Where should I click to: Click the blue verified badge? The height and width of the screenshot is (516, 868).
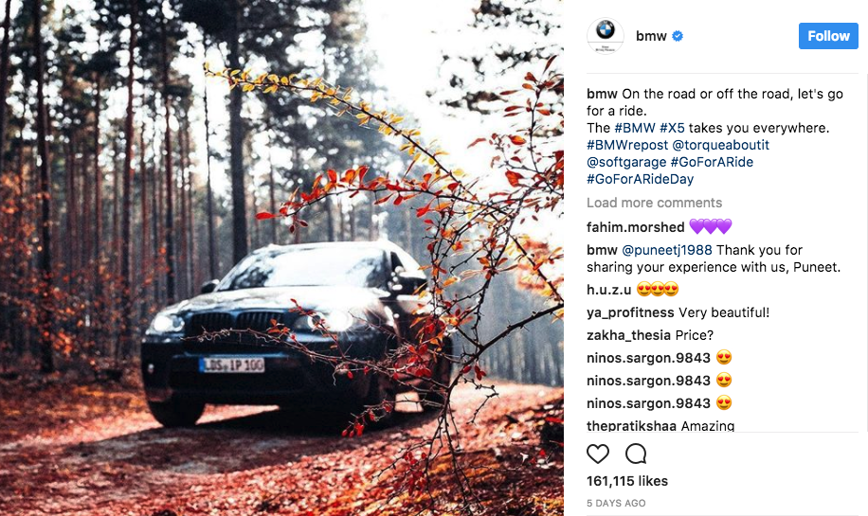(x=678, y=36)
